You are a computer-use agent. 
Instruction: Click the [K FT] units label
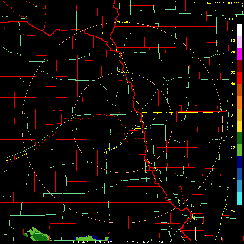click(229, 19)
